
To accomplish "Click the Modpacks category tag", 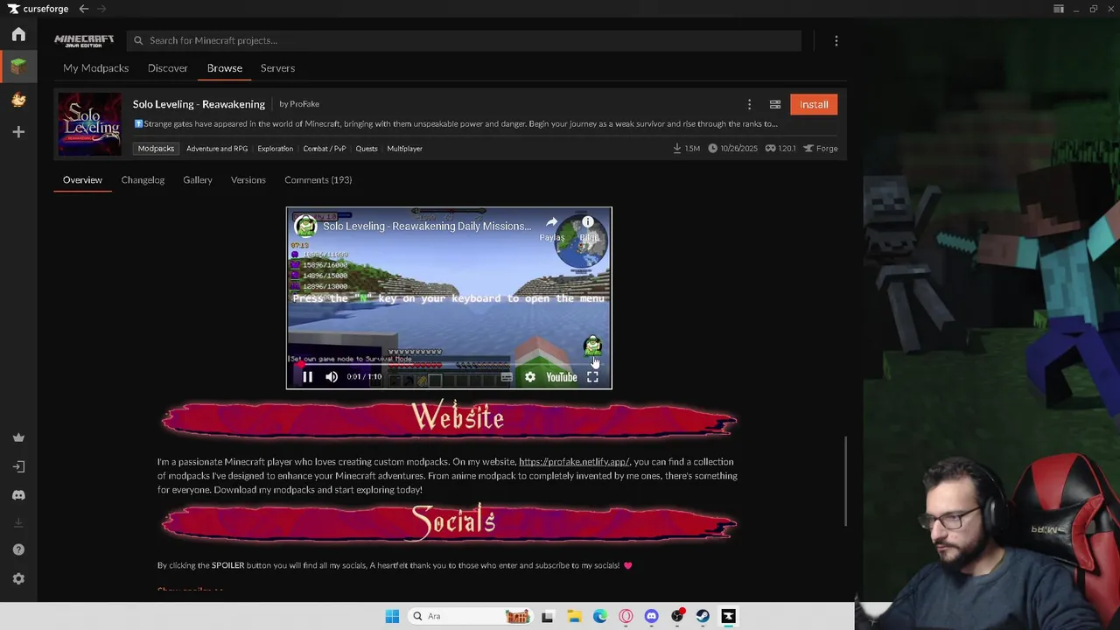I will tap(156, 149).
